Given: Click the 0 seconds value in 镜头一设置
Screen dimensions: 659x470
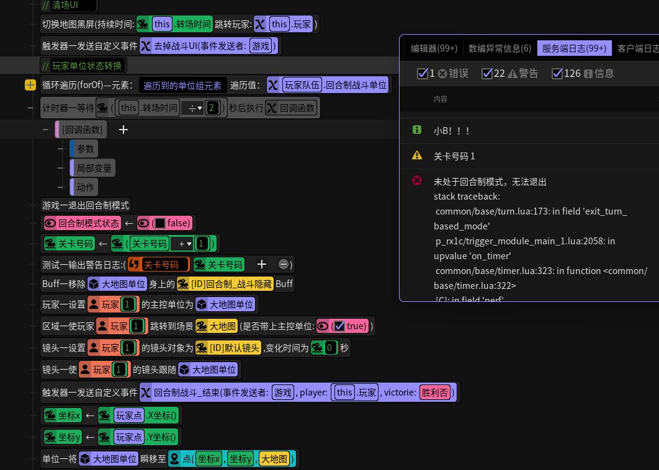Looking at the screenshot, I should (330, 348).
